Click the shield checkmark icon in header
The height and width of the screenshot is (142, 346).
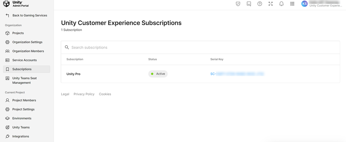coord(238,4)
